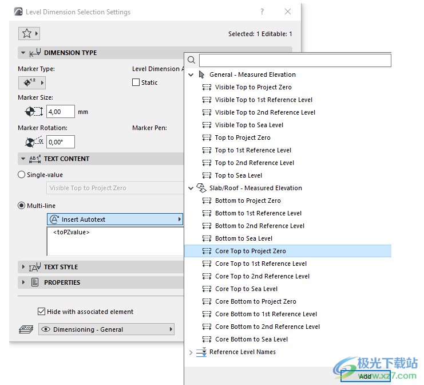Click the Marker Type symbol button

[x=31, y=82]
